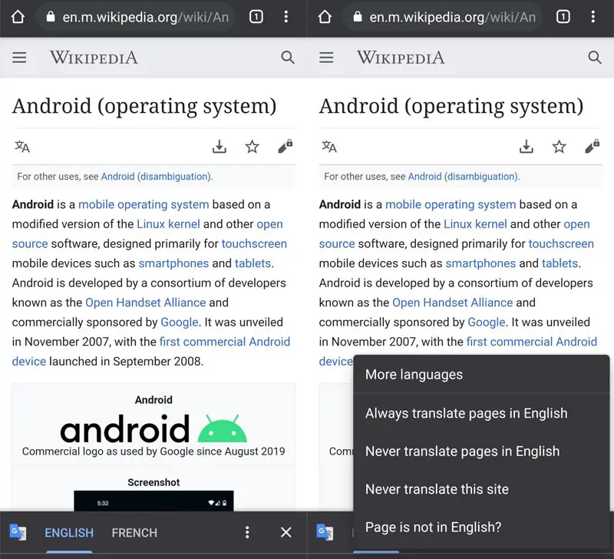Screen dimensions: 614x559
Task: Open tab switcher in left browser
Action: [x=256, y=17]
